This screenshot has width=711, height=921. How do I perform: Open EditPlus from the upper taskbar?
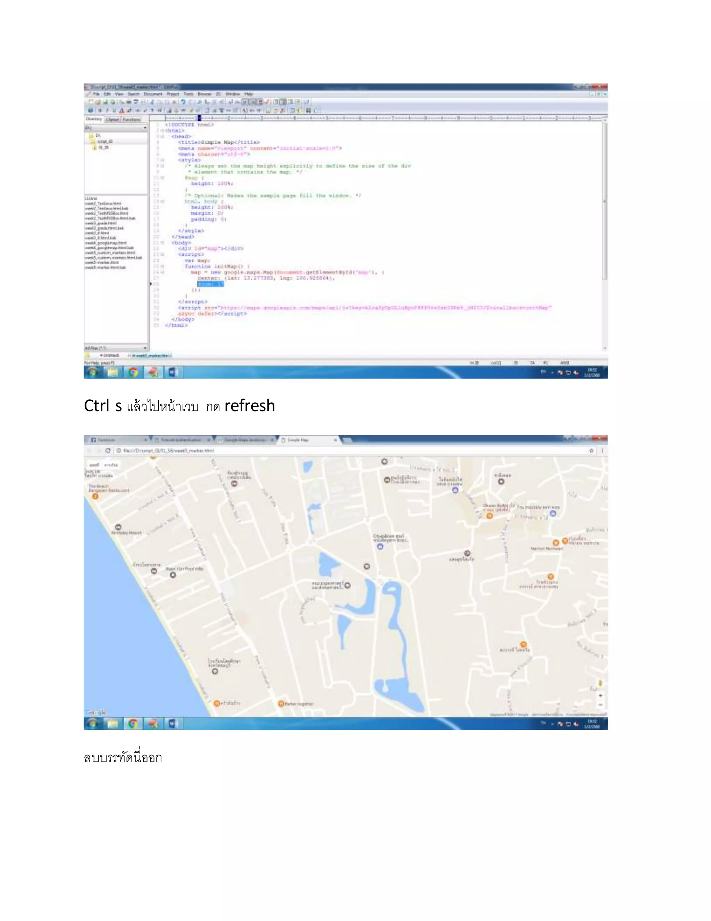click(x=153, y=372)
